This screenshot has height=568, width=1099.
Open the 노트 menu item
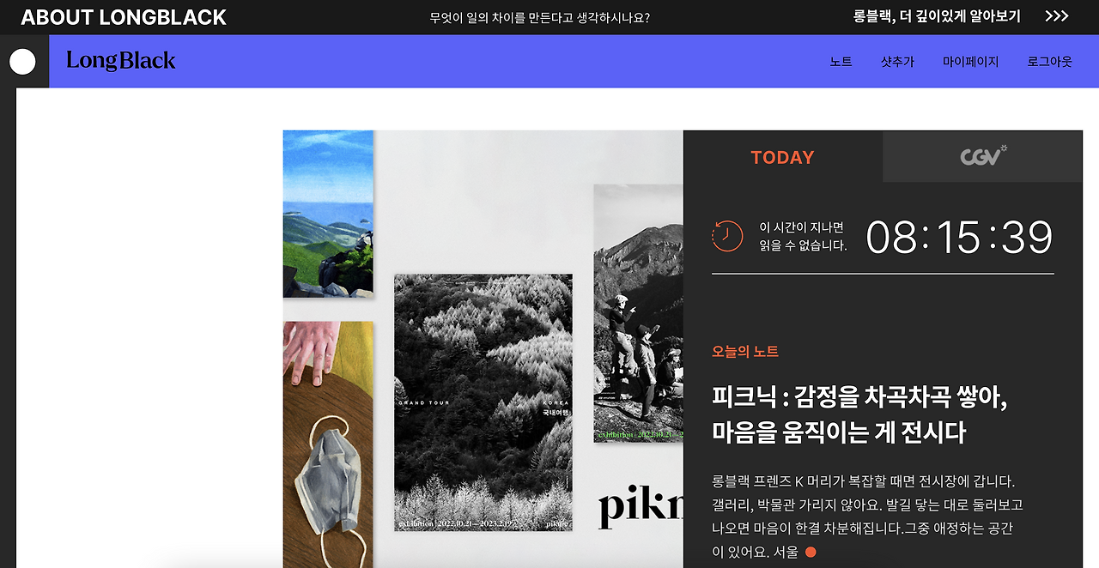[841, 62]
